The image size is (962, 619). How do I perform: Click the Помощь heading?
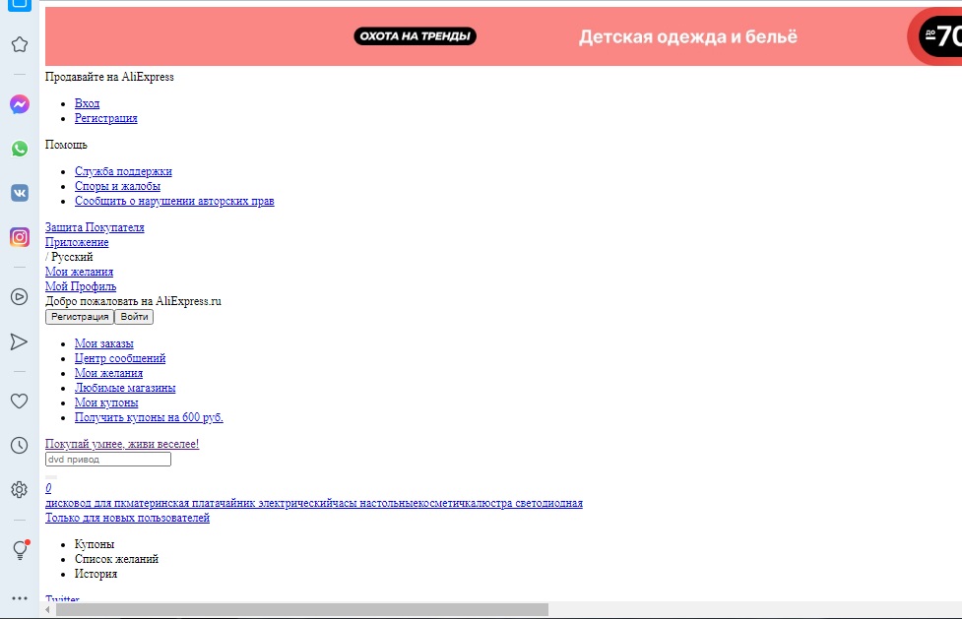66,145
